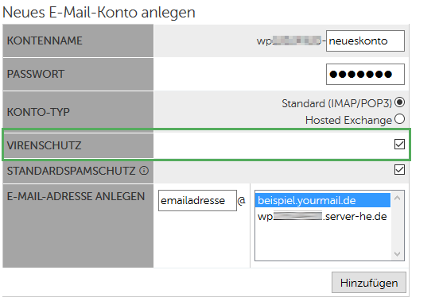Click the KONTO-TYP row label
The width and height of the screenshot is (439, 301).
pyautogui.click(x=38, y=112)
